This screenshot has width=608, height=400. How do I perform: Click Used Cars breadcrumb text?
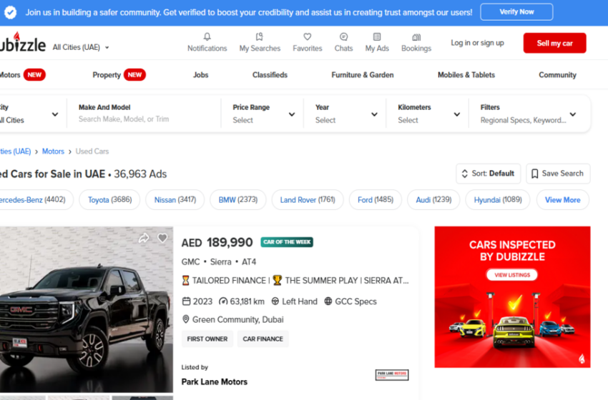[x=92, y=151]
